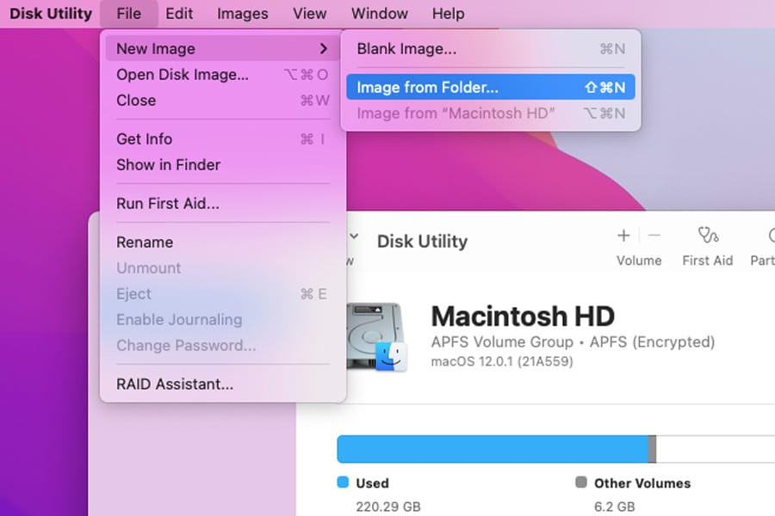Click macOS 12.0.1 (21A559) version text
This screenshot has width=775, height=516.
coord(502,361)
